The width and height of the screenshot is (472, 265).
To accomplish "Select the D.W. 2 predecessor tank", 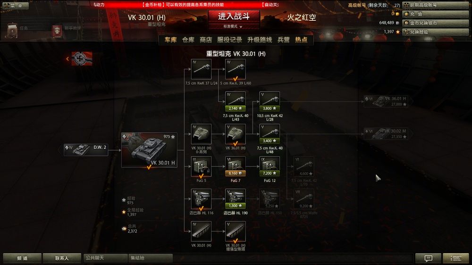I will 86,150.
